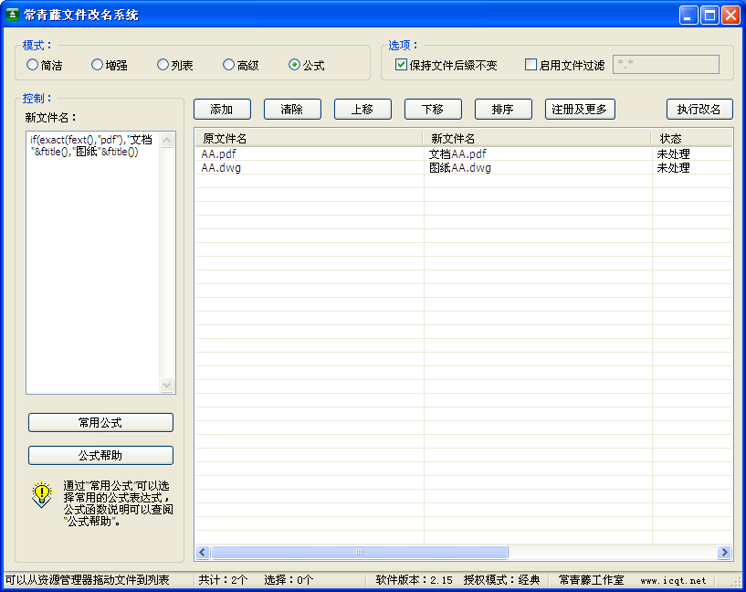Click 选择:0个 in the status bar
Screen dimensions: 746x592
(289, 580)
